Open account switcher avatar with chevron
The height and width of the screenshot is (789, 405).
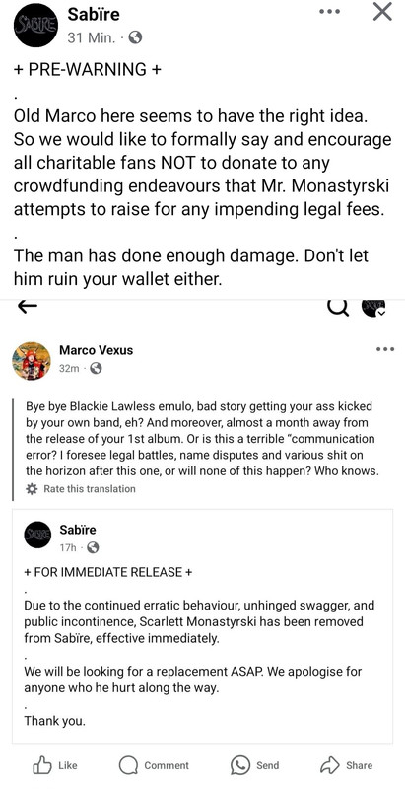click(x=373, y=308)
